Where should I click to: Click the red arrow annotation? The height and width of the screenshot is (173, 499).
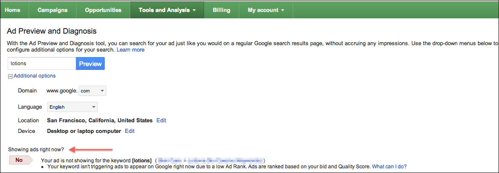(91, 149)
